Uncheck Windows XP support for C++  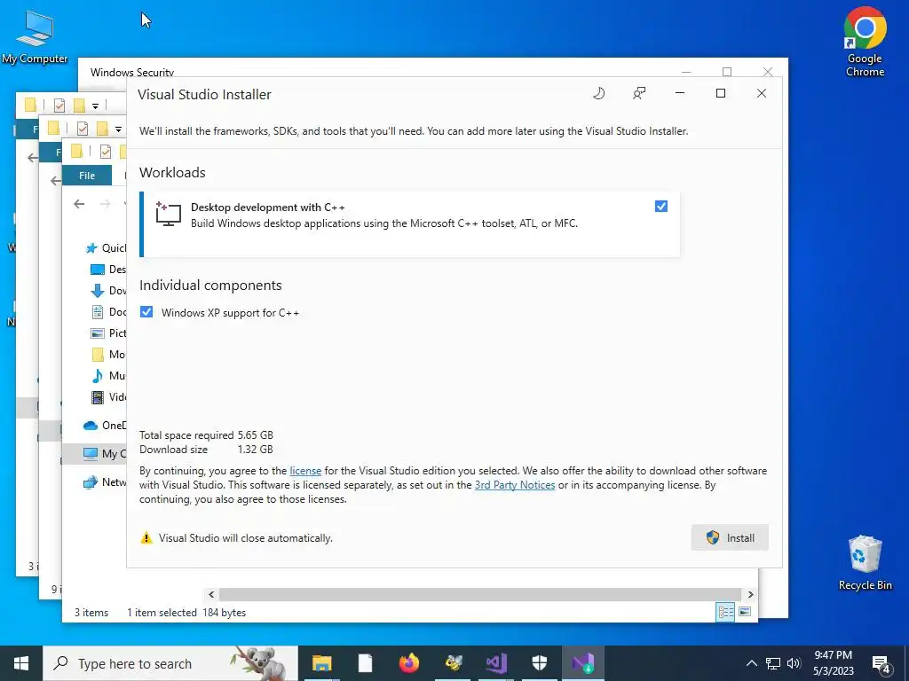[x=146, y=312]
